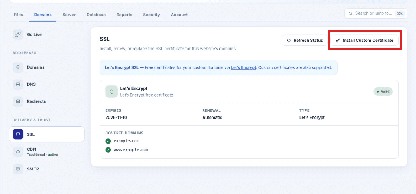
Task: Click the Let's Encrypt certificate shield icon
Action: click(111, 91)
